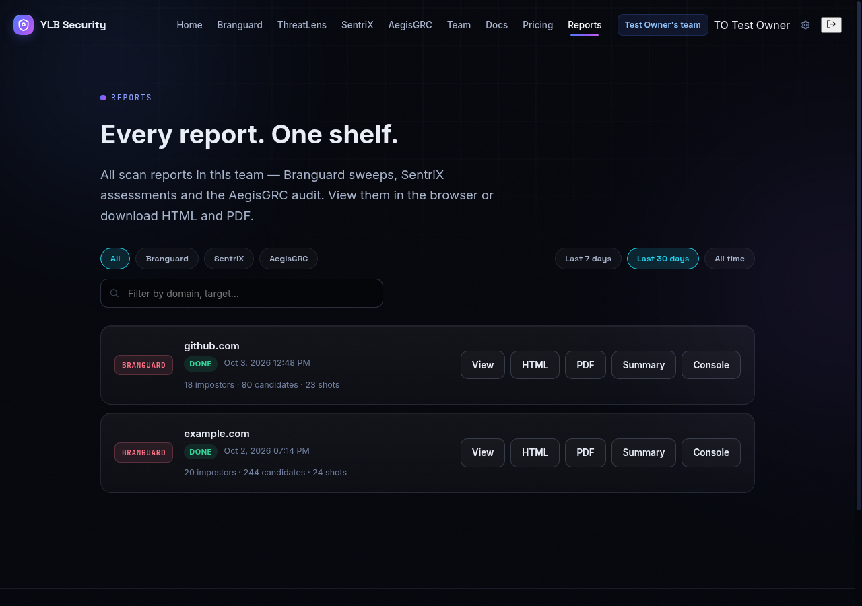Viewport: 862px width, 606px height.
Task: Open the Test Owner's team switcher
Action: [663, 25]
